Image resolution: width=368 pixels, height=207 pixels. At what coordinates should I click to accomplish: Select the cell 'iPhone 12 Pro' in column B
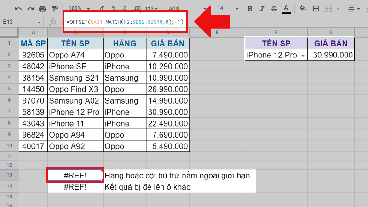pyautogui.click(x=75, y=112)
